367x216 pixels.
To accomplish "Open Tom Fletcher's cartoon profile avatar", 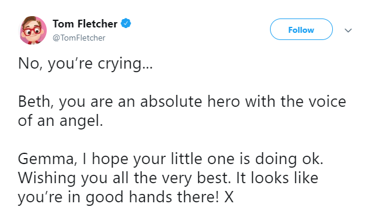I will point(34,30).
